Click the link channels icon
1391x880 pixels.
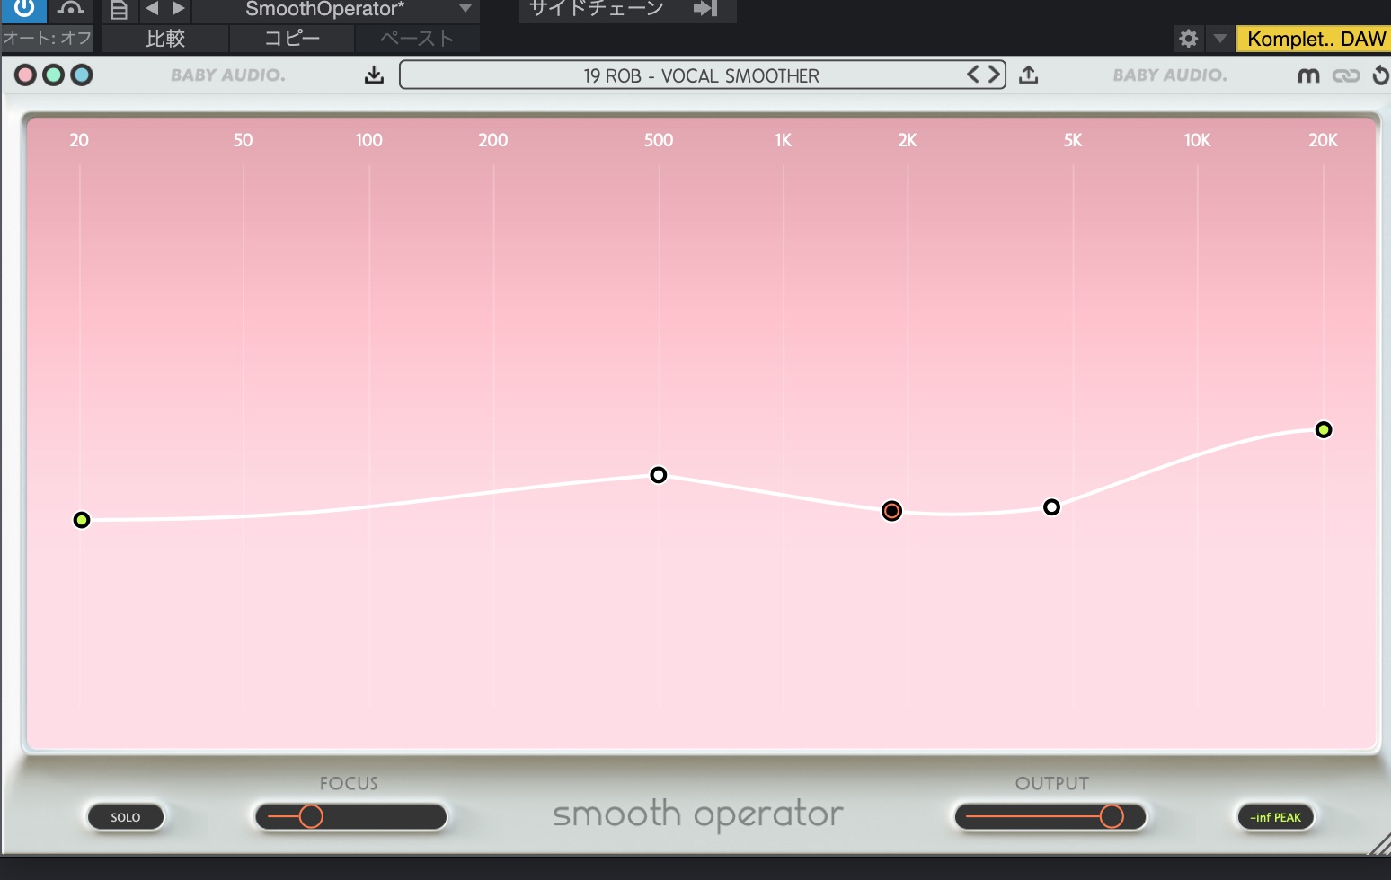point(1346,75)
